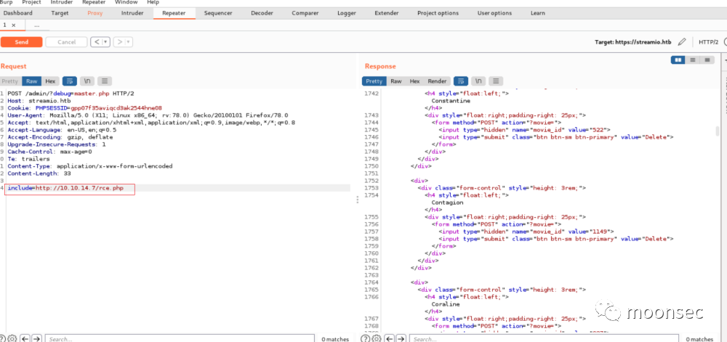The image size is (727, 342).
Task: Click the Contagion title in Response
Action: coord(447,203)
